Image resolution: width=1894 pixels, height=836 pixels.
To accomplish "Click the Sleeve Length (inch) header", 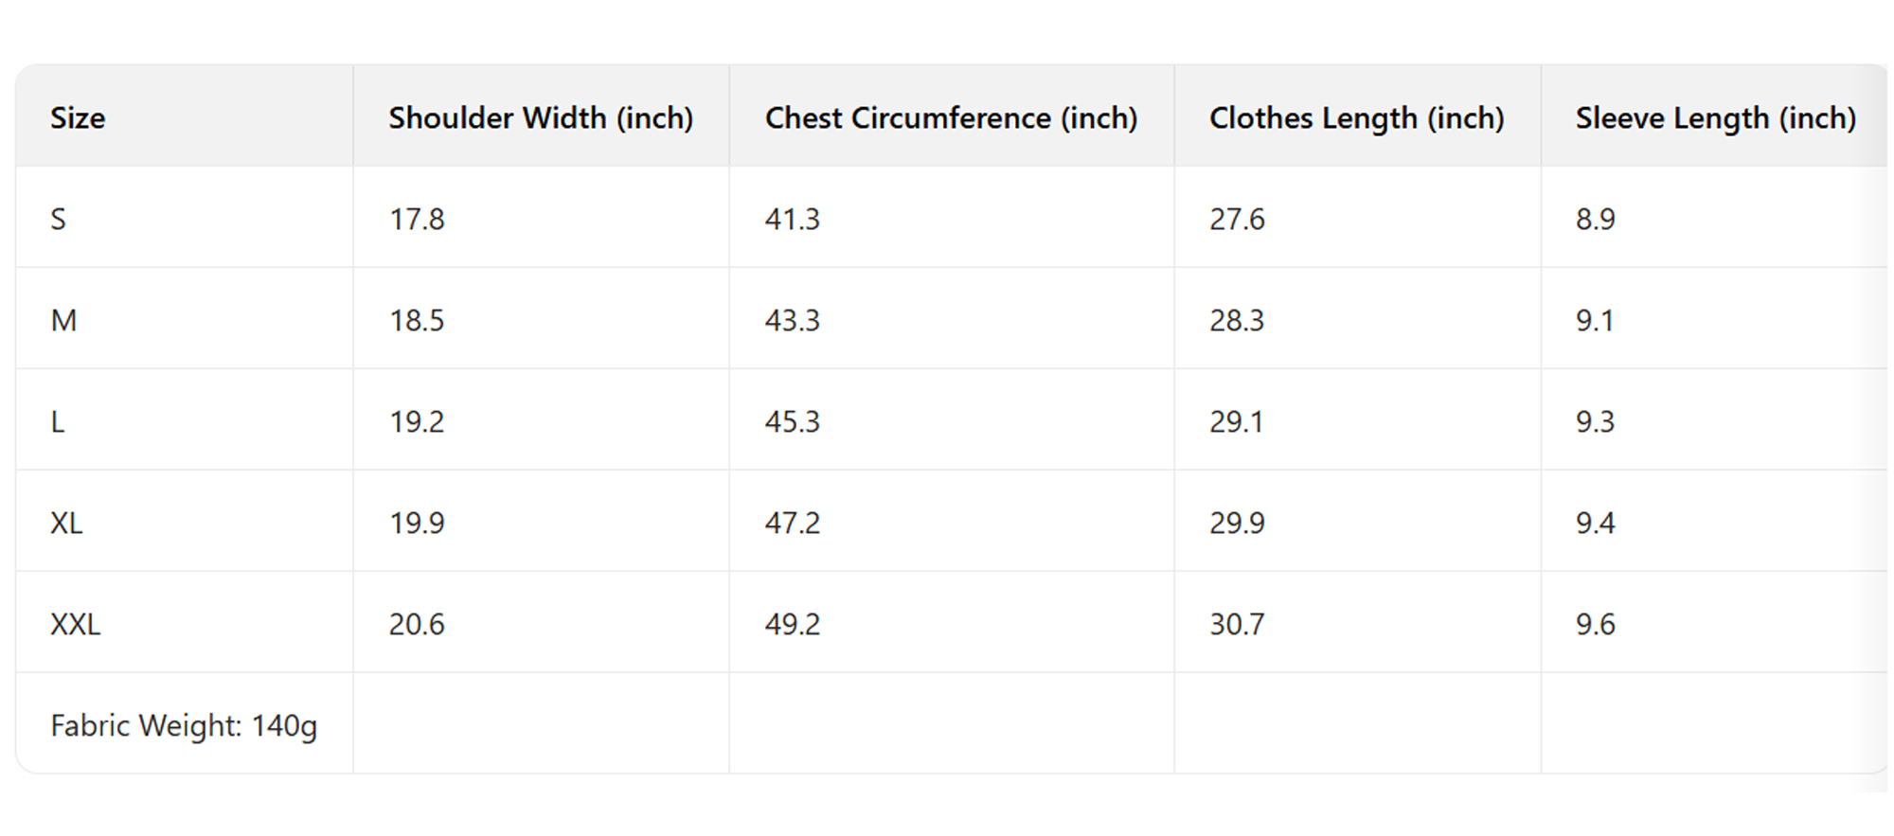I will tap(1715, 118).
